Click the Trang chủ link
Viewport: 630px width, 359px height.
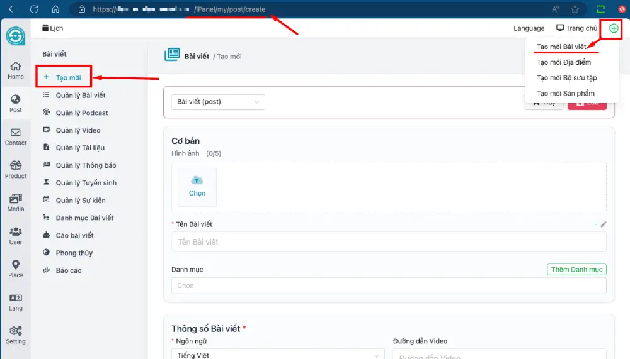click(x=576, y=28)
